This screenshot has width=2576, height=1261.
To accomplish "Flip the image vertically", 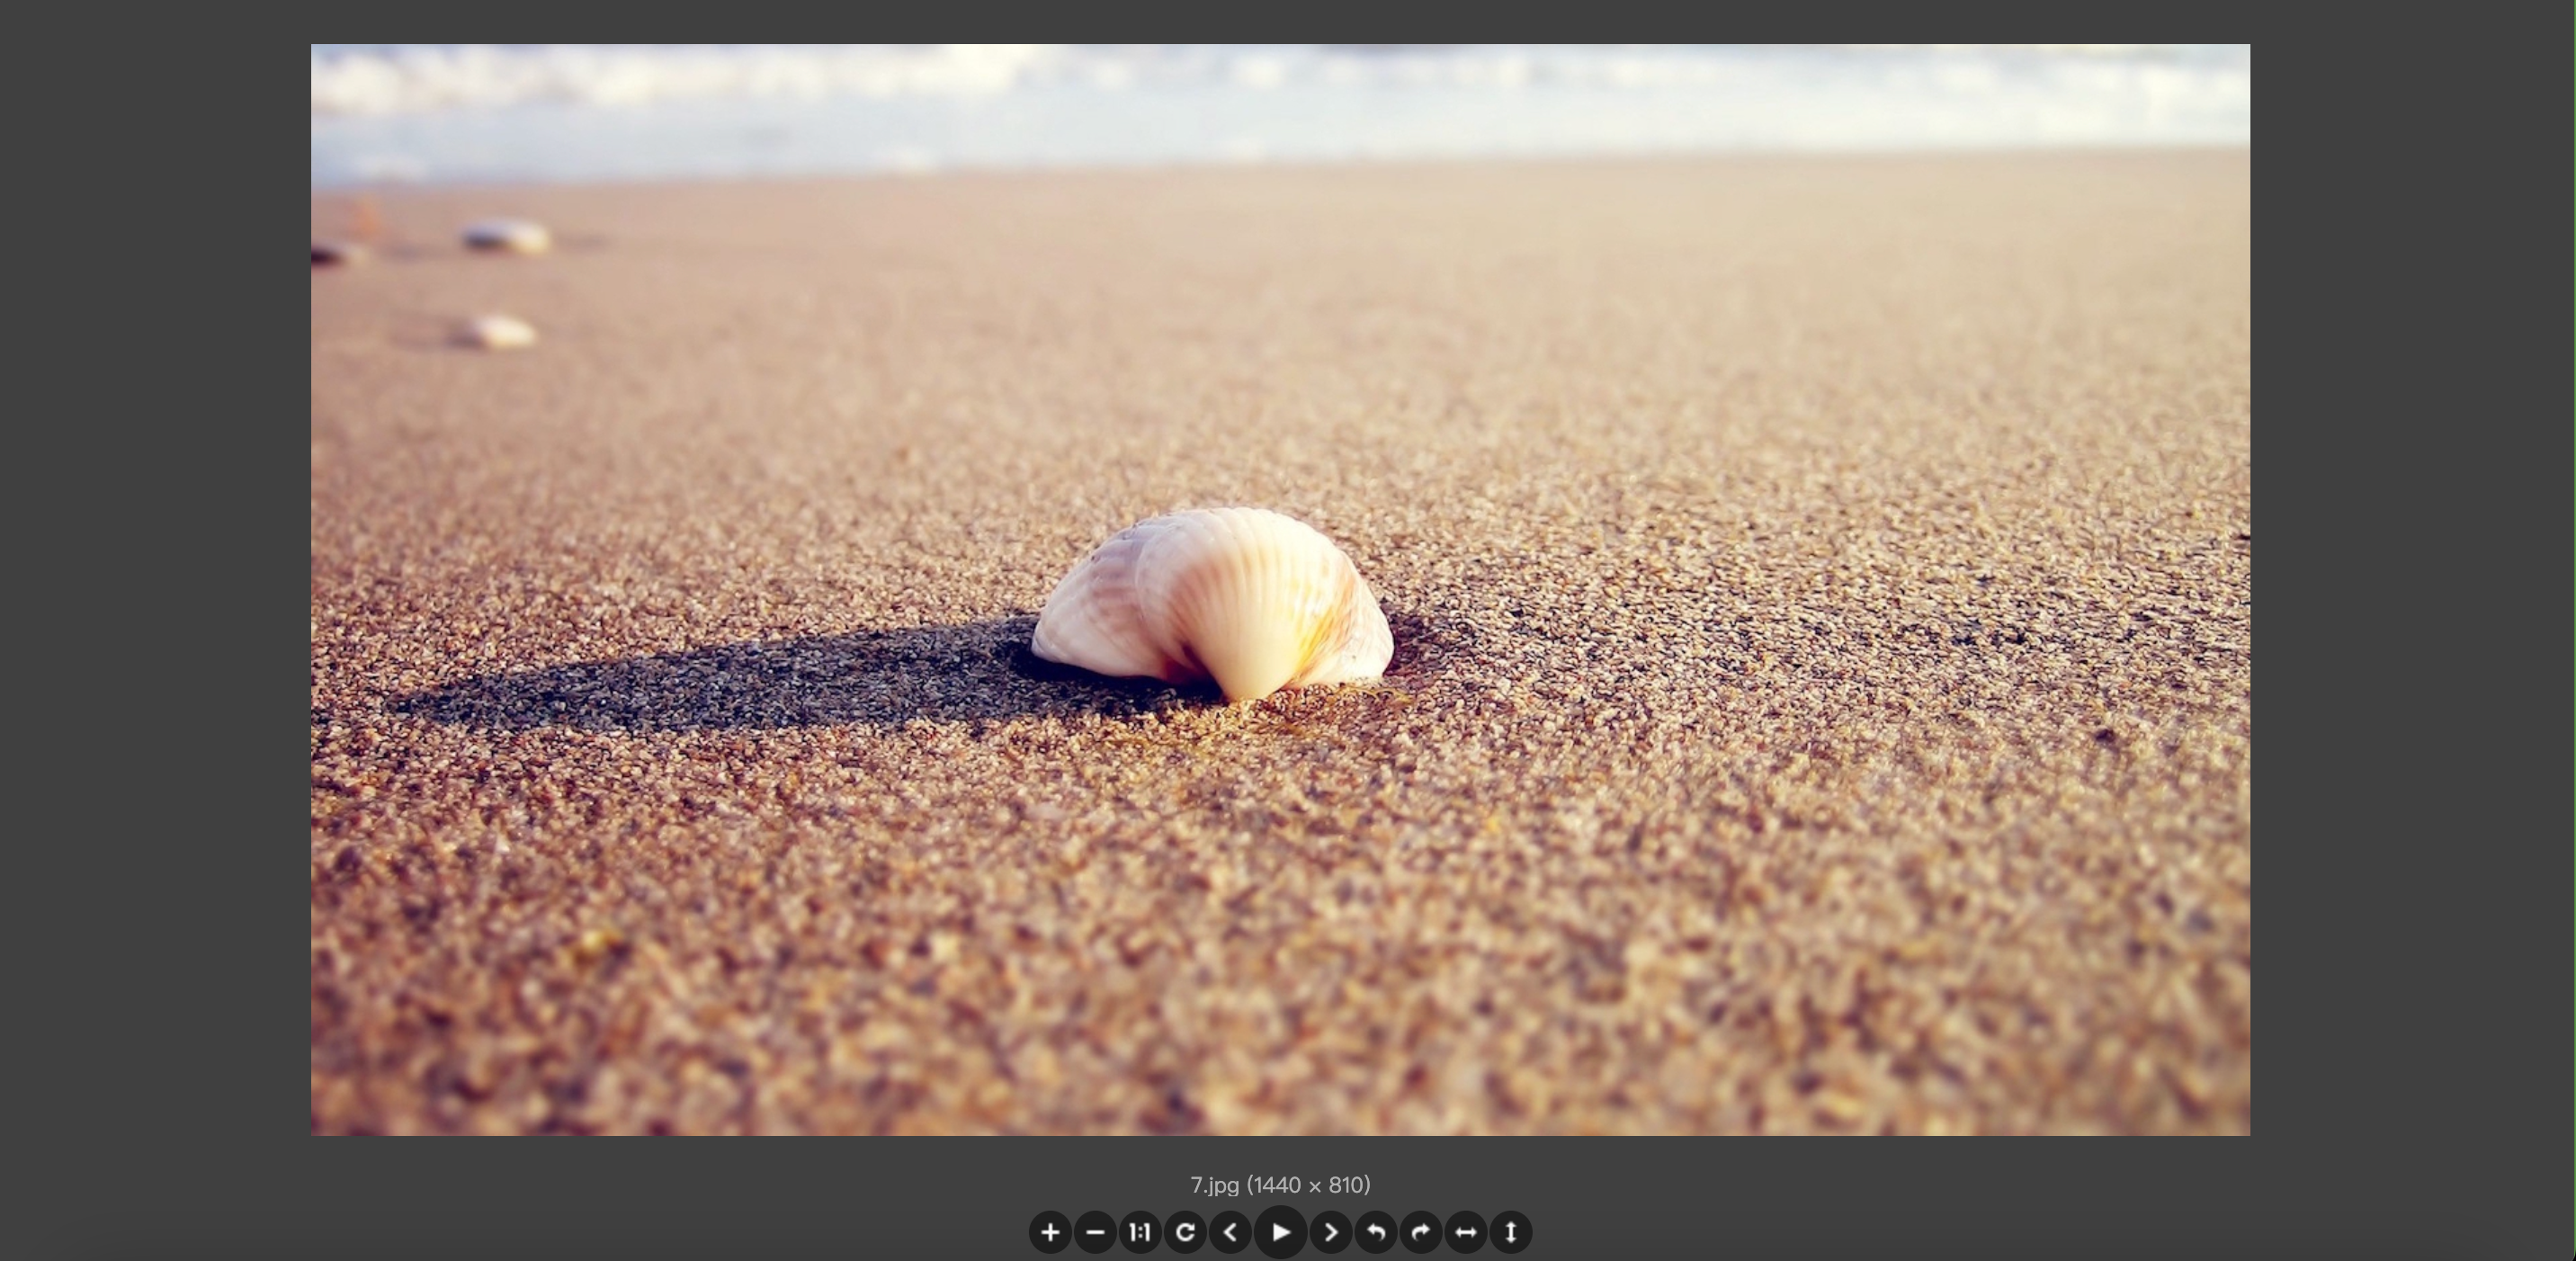I will point(1511,1232).
